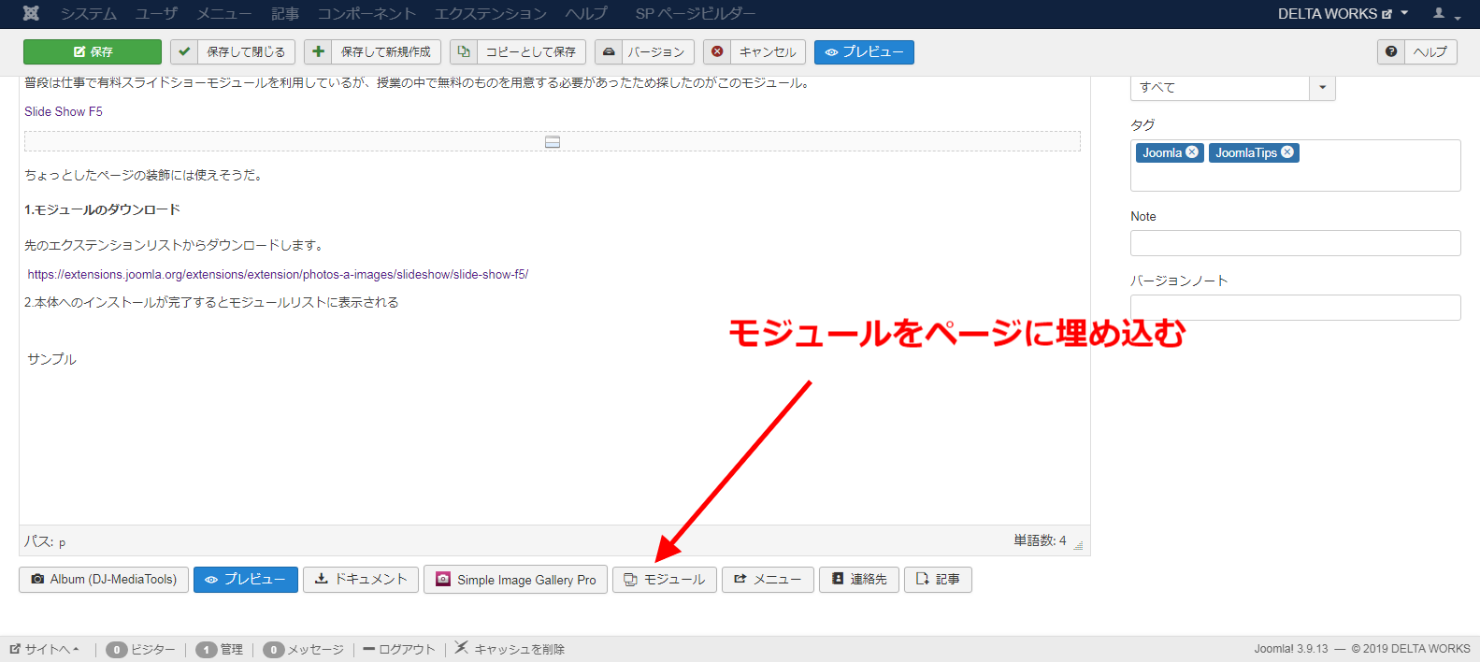Image resolution: width=1480 pixels, height=662 pixels.
Task: Click the サンプル text in editor
Action: click(x=51, y=359)
